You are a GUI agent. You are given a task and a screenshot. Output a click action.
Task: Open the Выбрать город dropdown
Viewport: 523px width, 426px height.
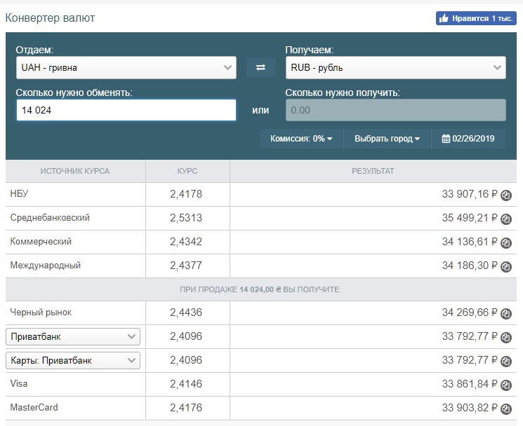coord(388,139)
